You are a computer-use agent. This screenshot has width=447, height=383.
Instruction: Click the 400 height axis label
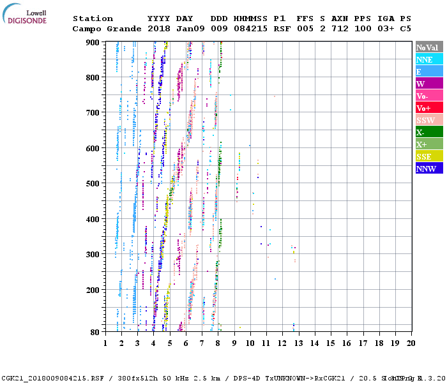point(93,220)
